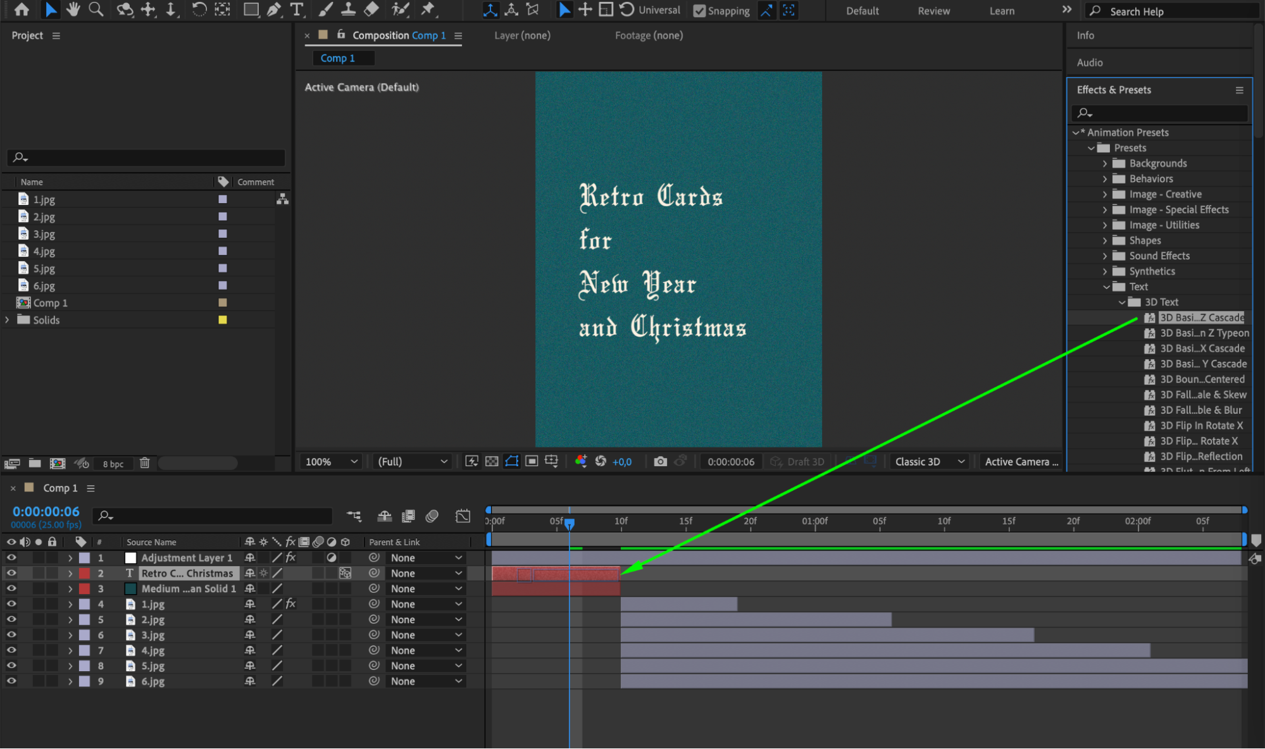Switch to the Review workspace

pos(933,11)
